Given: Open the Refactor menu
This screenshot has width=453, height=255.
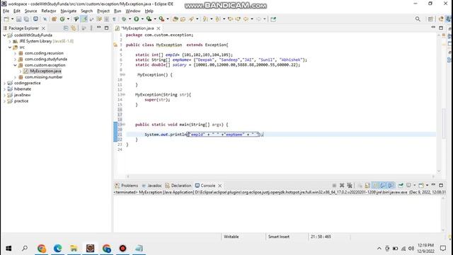Looking at the screenshot, I should (49, 11).
